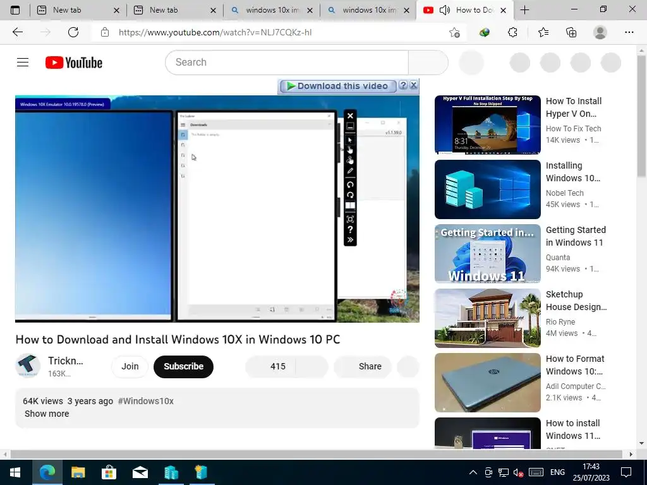Click the Sketchup House Design title
Image resolution: width=647 pixels, height=485 pixels.
coord(576,301)
